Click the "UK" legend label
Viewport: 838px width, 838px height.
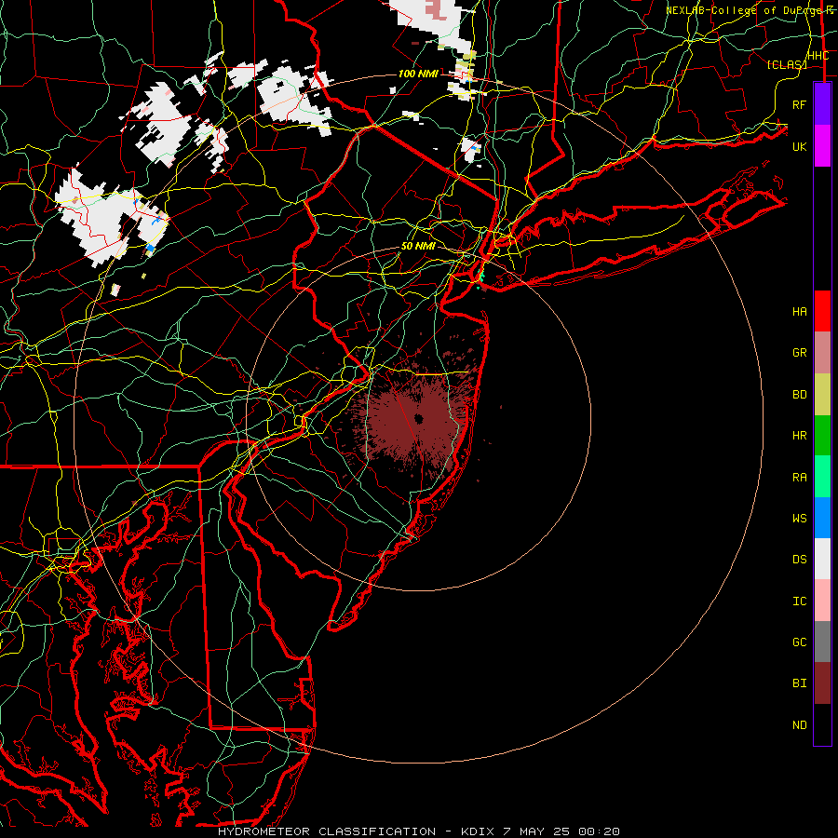pos(800,146)
